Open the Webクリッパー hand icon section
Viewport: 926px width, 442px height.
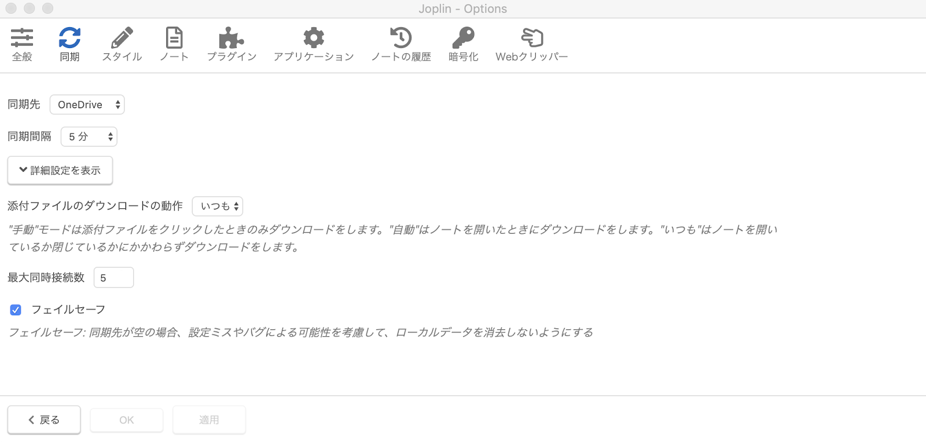532,45
